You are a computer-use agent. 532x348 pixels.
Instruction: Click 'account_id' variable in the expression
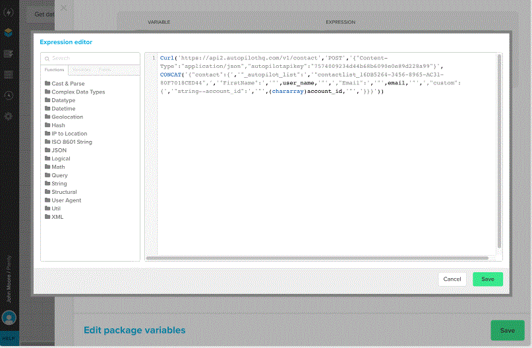tap(325, 91)
